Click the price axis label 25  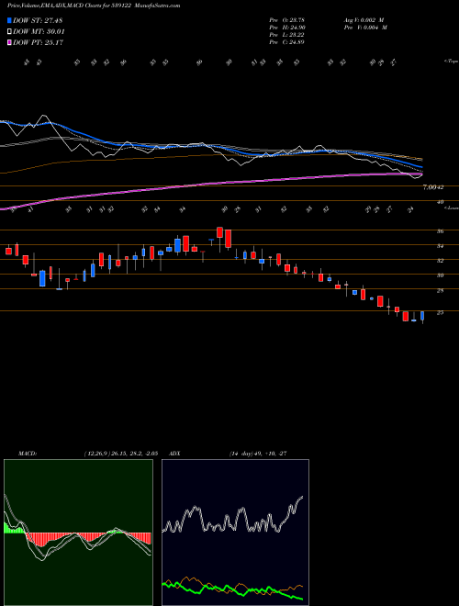[440, 312]
